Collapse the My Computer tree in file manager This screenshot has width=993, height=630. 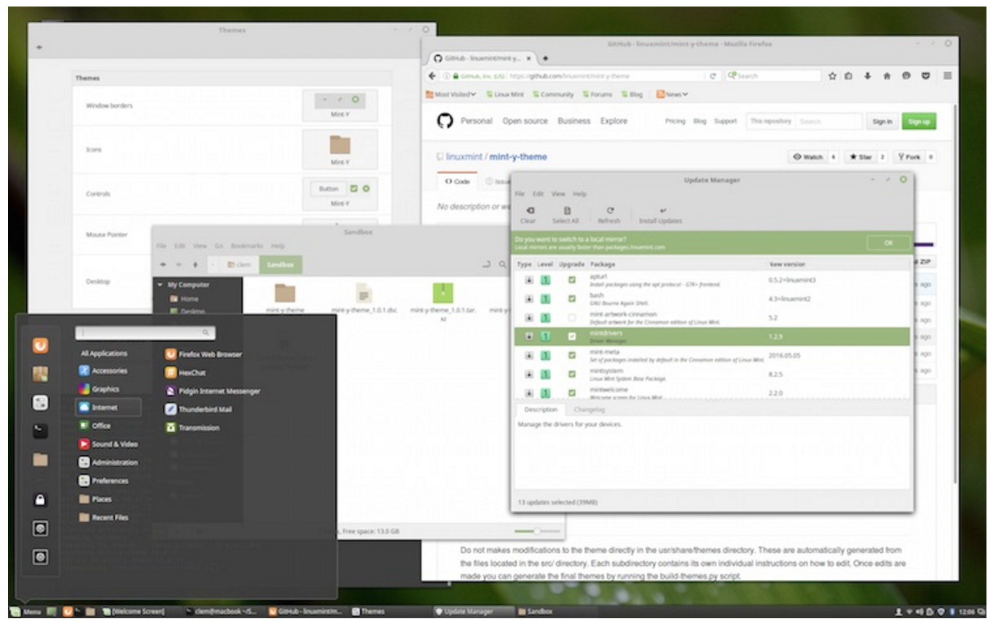[160, 285]
